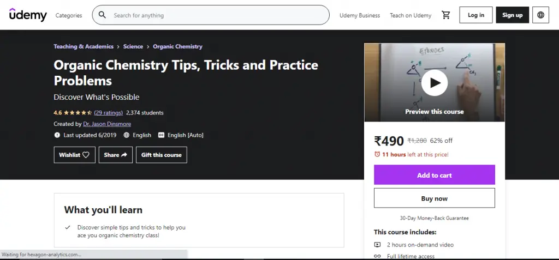Open Udemy Business menu item
Image resolution: width=559 pixels, height=260 pixels.
point(360,15)
